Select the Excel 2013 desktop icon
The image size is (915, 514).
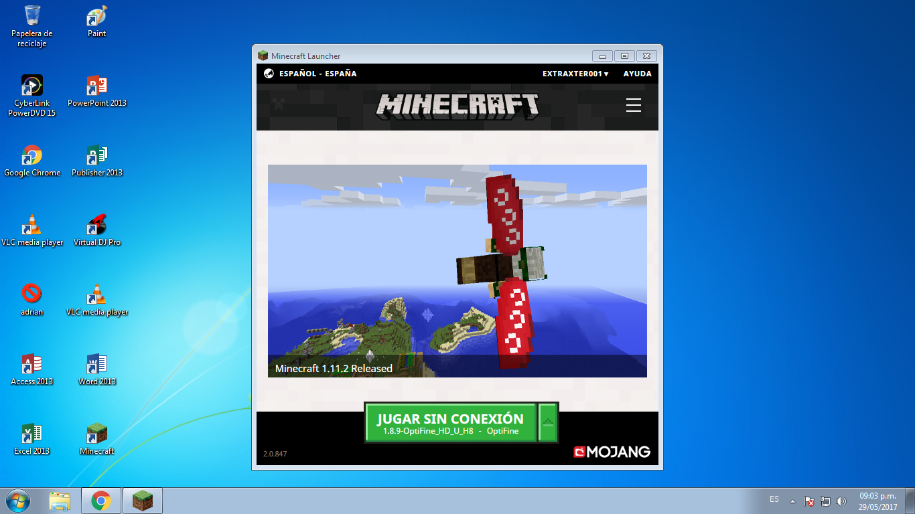pos(31,439)
